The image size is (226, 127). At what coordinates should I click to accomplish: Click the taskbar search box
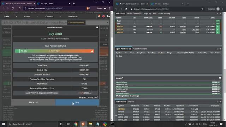click(32, 124)
